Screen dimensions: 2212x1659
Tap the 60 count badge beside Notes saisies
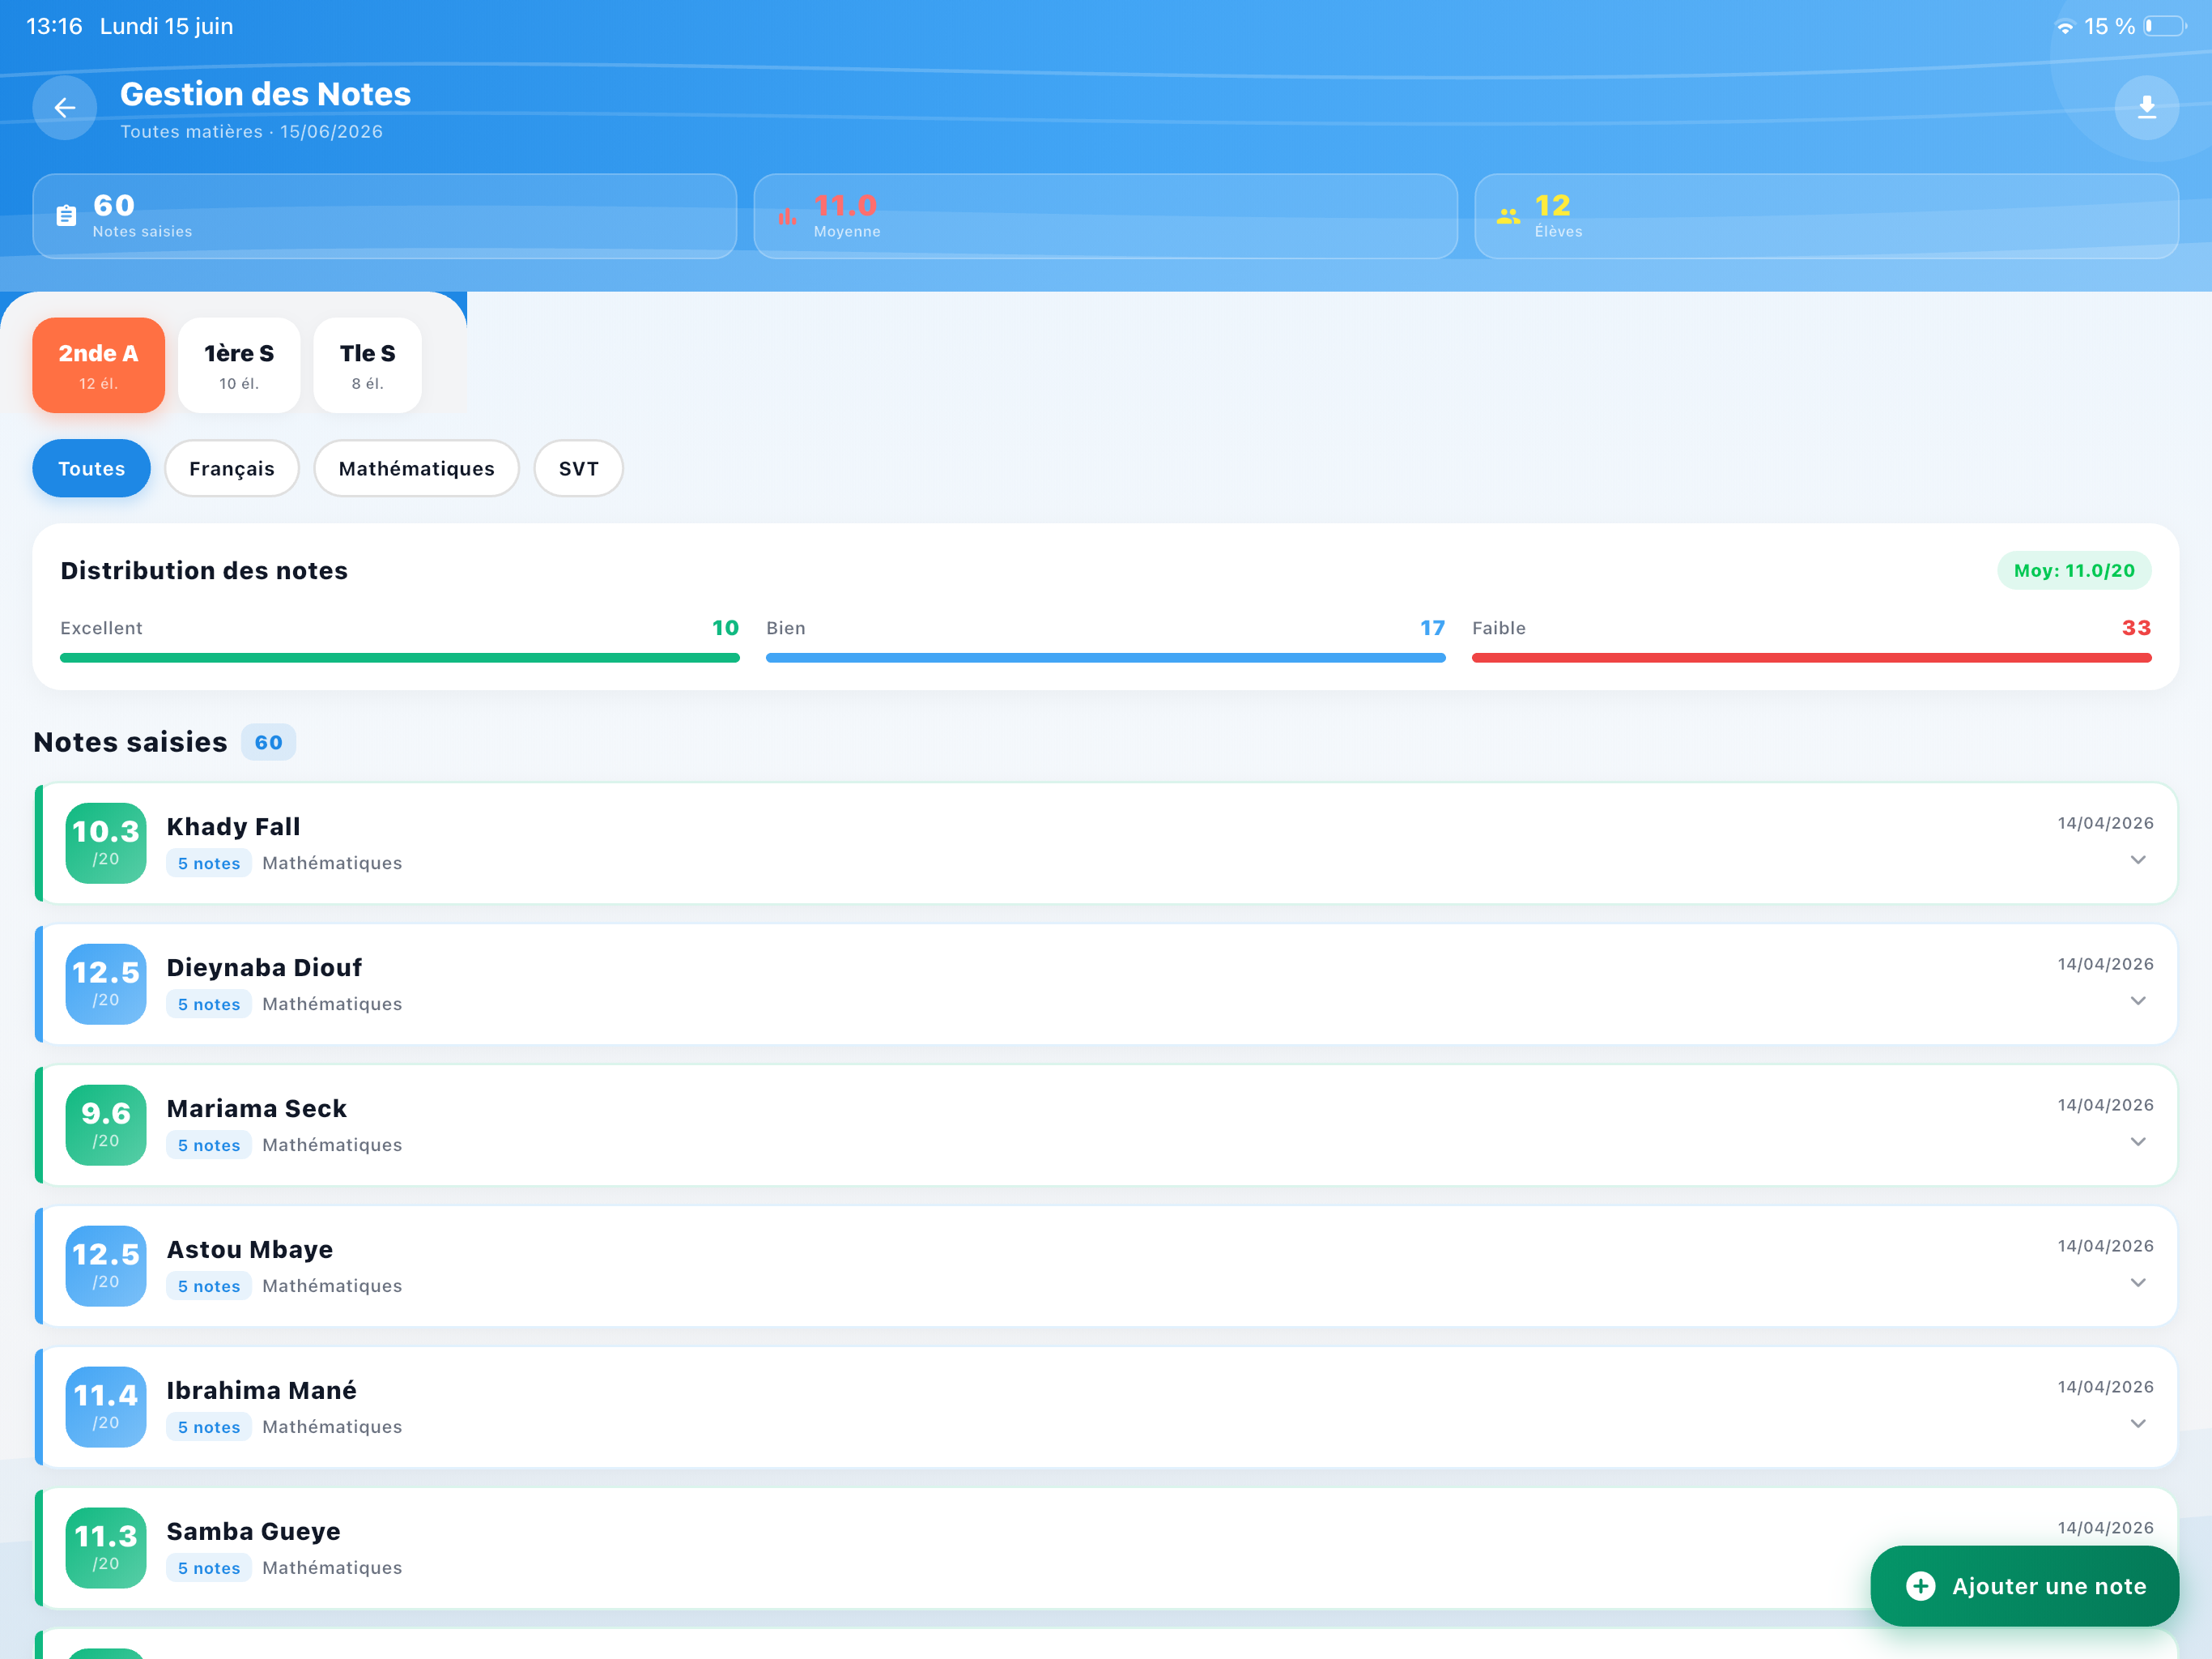[268, 744]
